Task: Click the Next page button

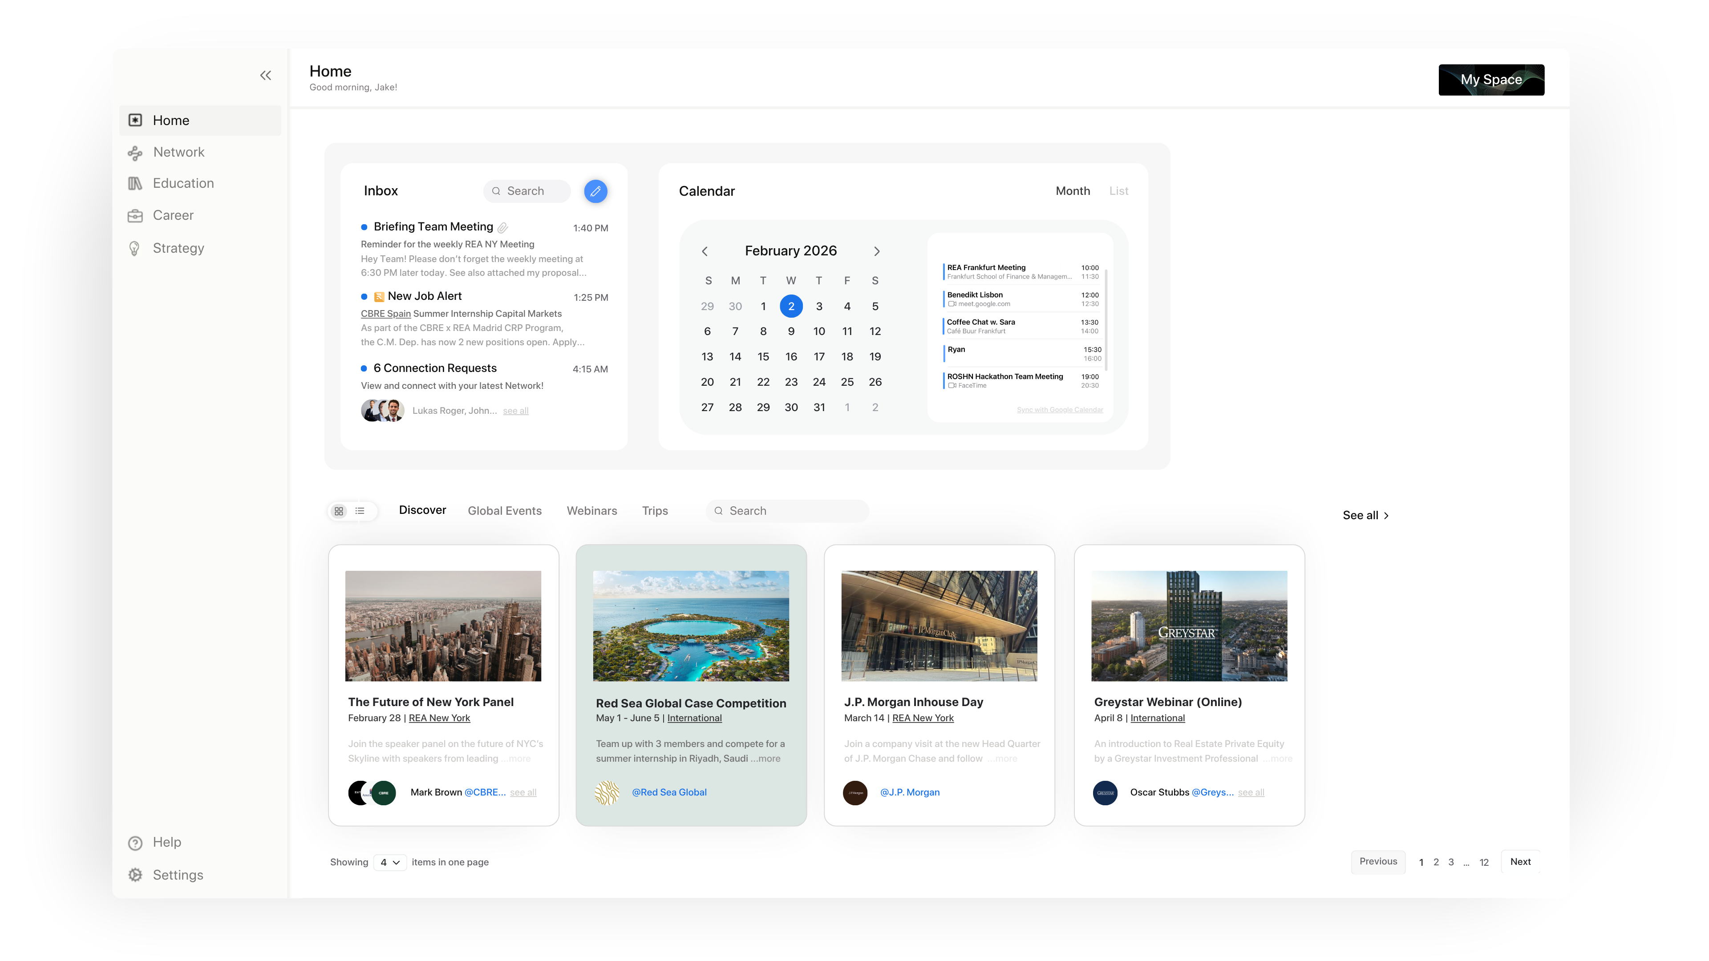Action: tap(1521, 861)
